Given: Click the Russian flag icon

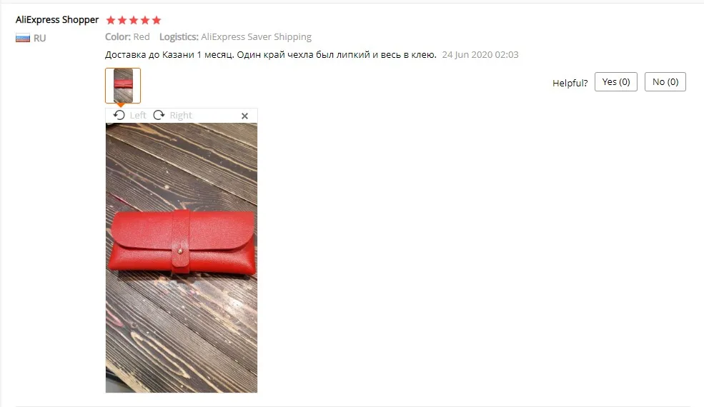Looking at the screenshot, I should [23, 38].
